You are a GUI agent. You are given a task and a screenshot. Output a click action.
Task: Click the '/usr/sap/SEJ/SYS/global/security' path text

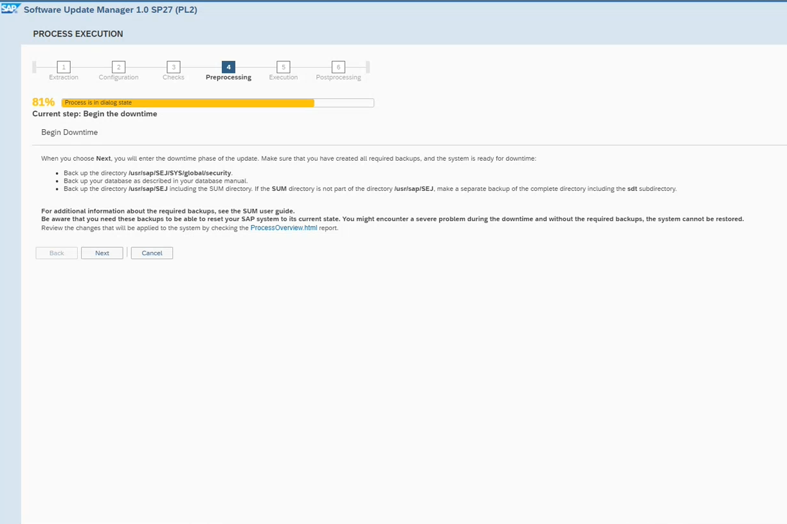point(179,174)
